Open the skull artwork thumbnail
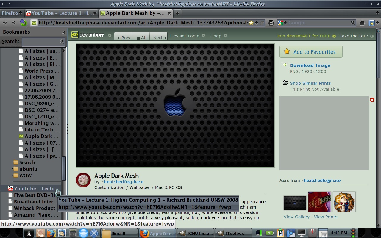This screenshot has height=238, width=381. click(344, 202)
